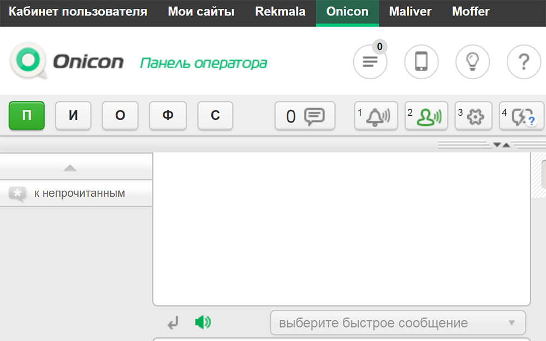Open the Мои сайты menu
Image resolution: width=546 pixels, height=341 pixels.
(201, 11)
